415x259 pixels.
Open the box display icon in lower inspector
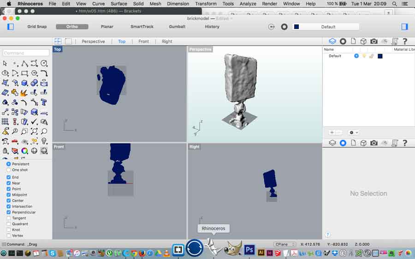(363, 143)
